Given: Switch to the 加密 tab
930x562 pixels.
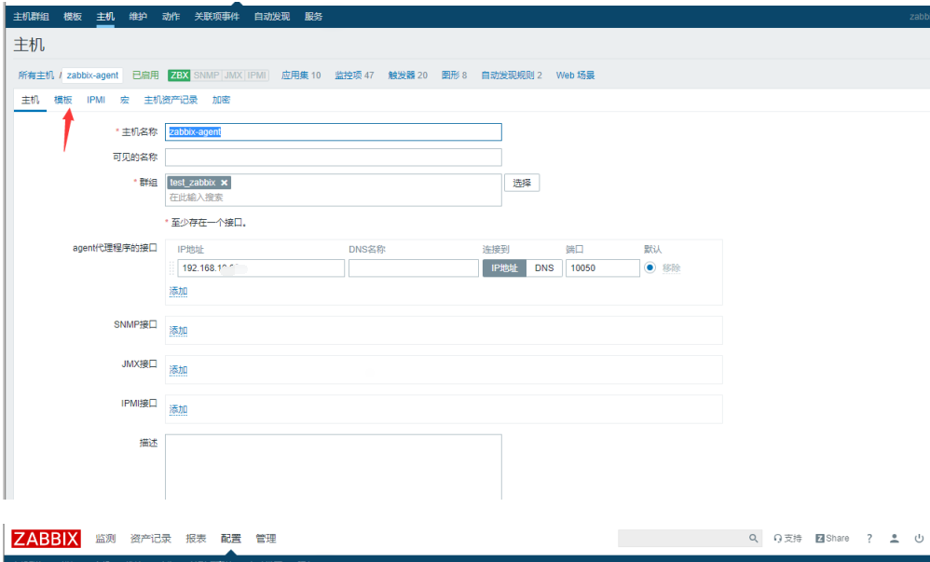Looking at the screenshot, I should 221,100.
